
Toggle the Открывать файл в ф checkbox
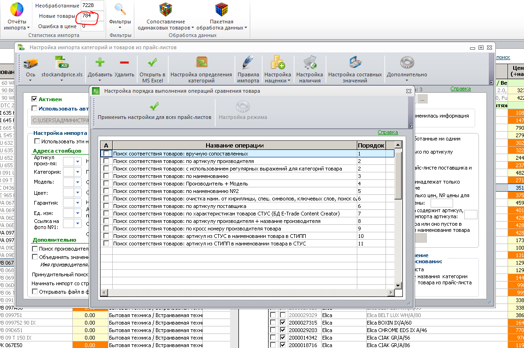click(34, 292)
